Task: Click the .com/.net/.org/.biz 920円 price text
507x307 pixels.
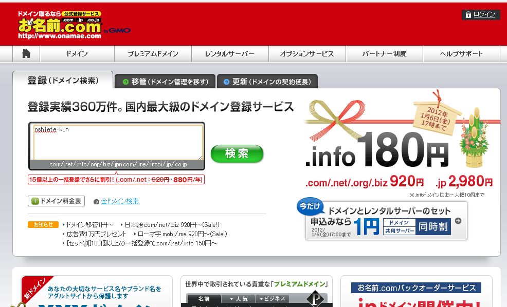Action: 365,182
